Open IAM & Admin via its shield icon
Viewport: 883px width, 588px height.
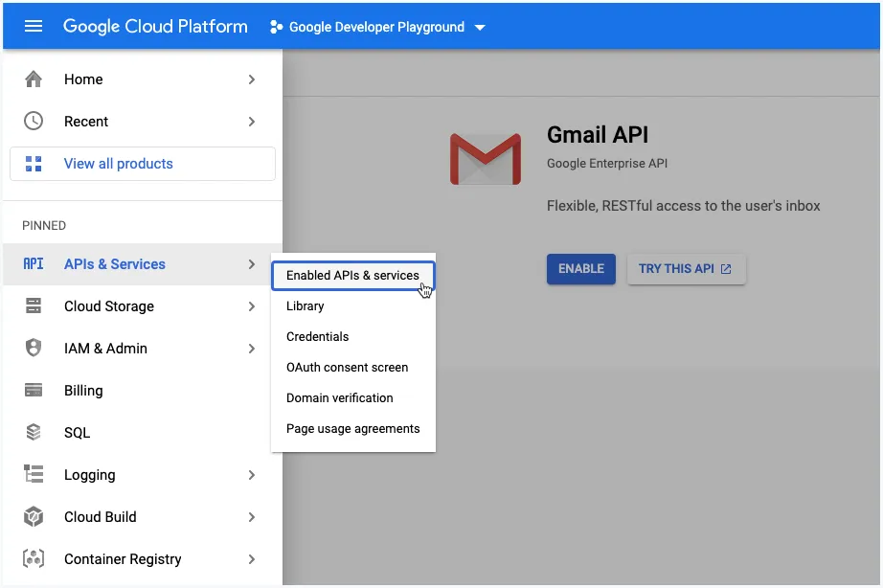34,349
